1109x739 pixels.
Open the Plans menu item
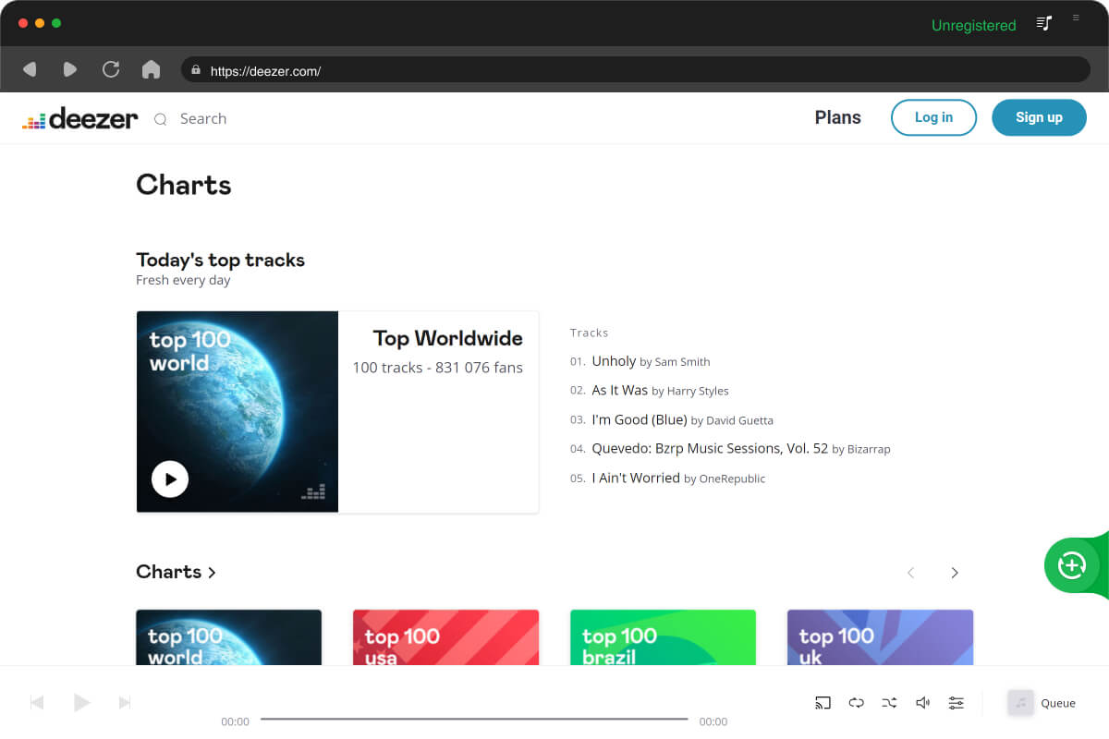click(837, 117)
